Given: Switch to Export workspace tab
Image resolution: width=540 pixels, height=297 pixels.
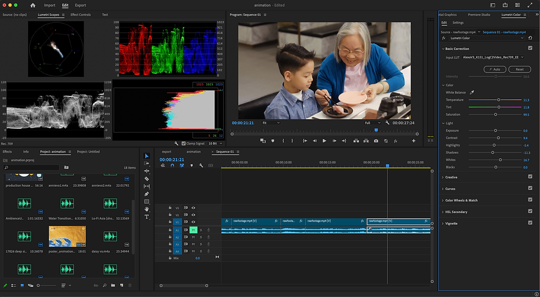Looking at the screenshot, I should [80, 5].
